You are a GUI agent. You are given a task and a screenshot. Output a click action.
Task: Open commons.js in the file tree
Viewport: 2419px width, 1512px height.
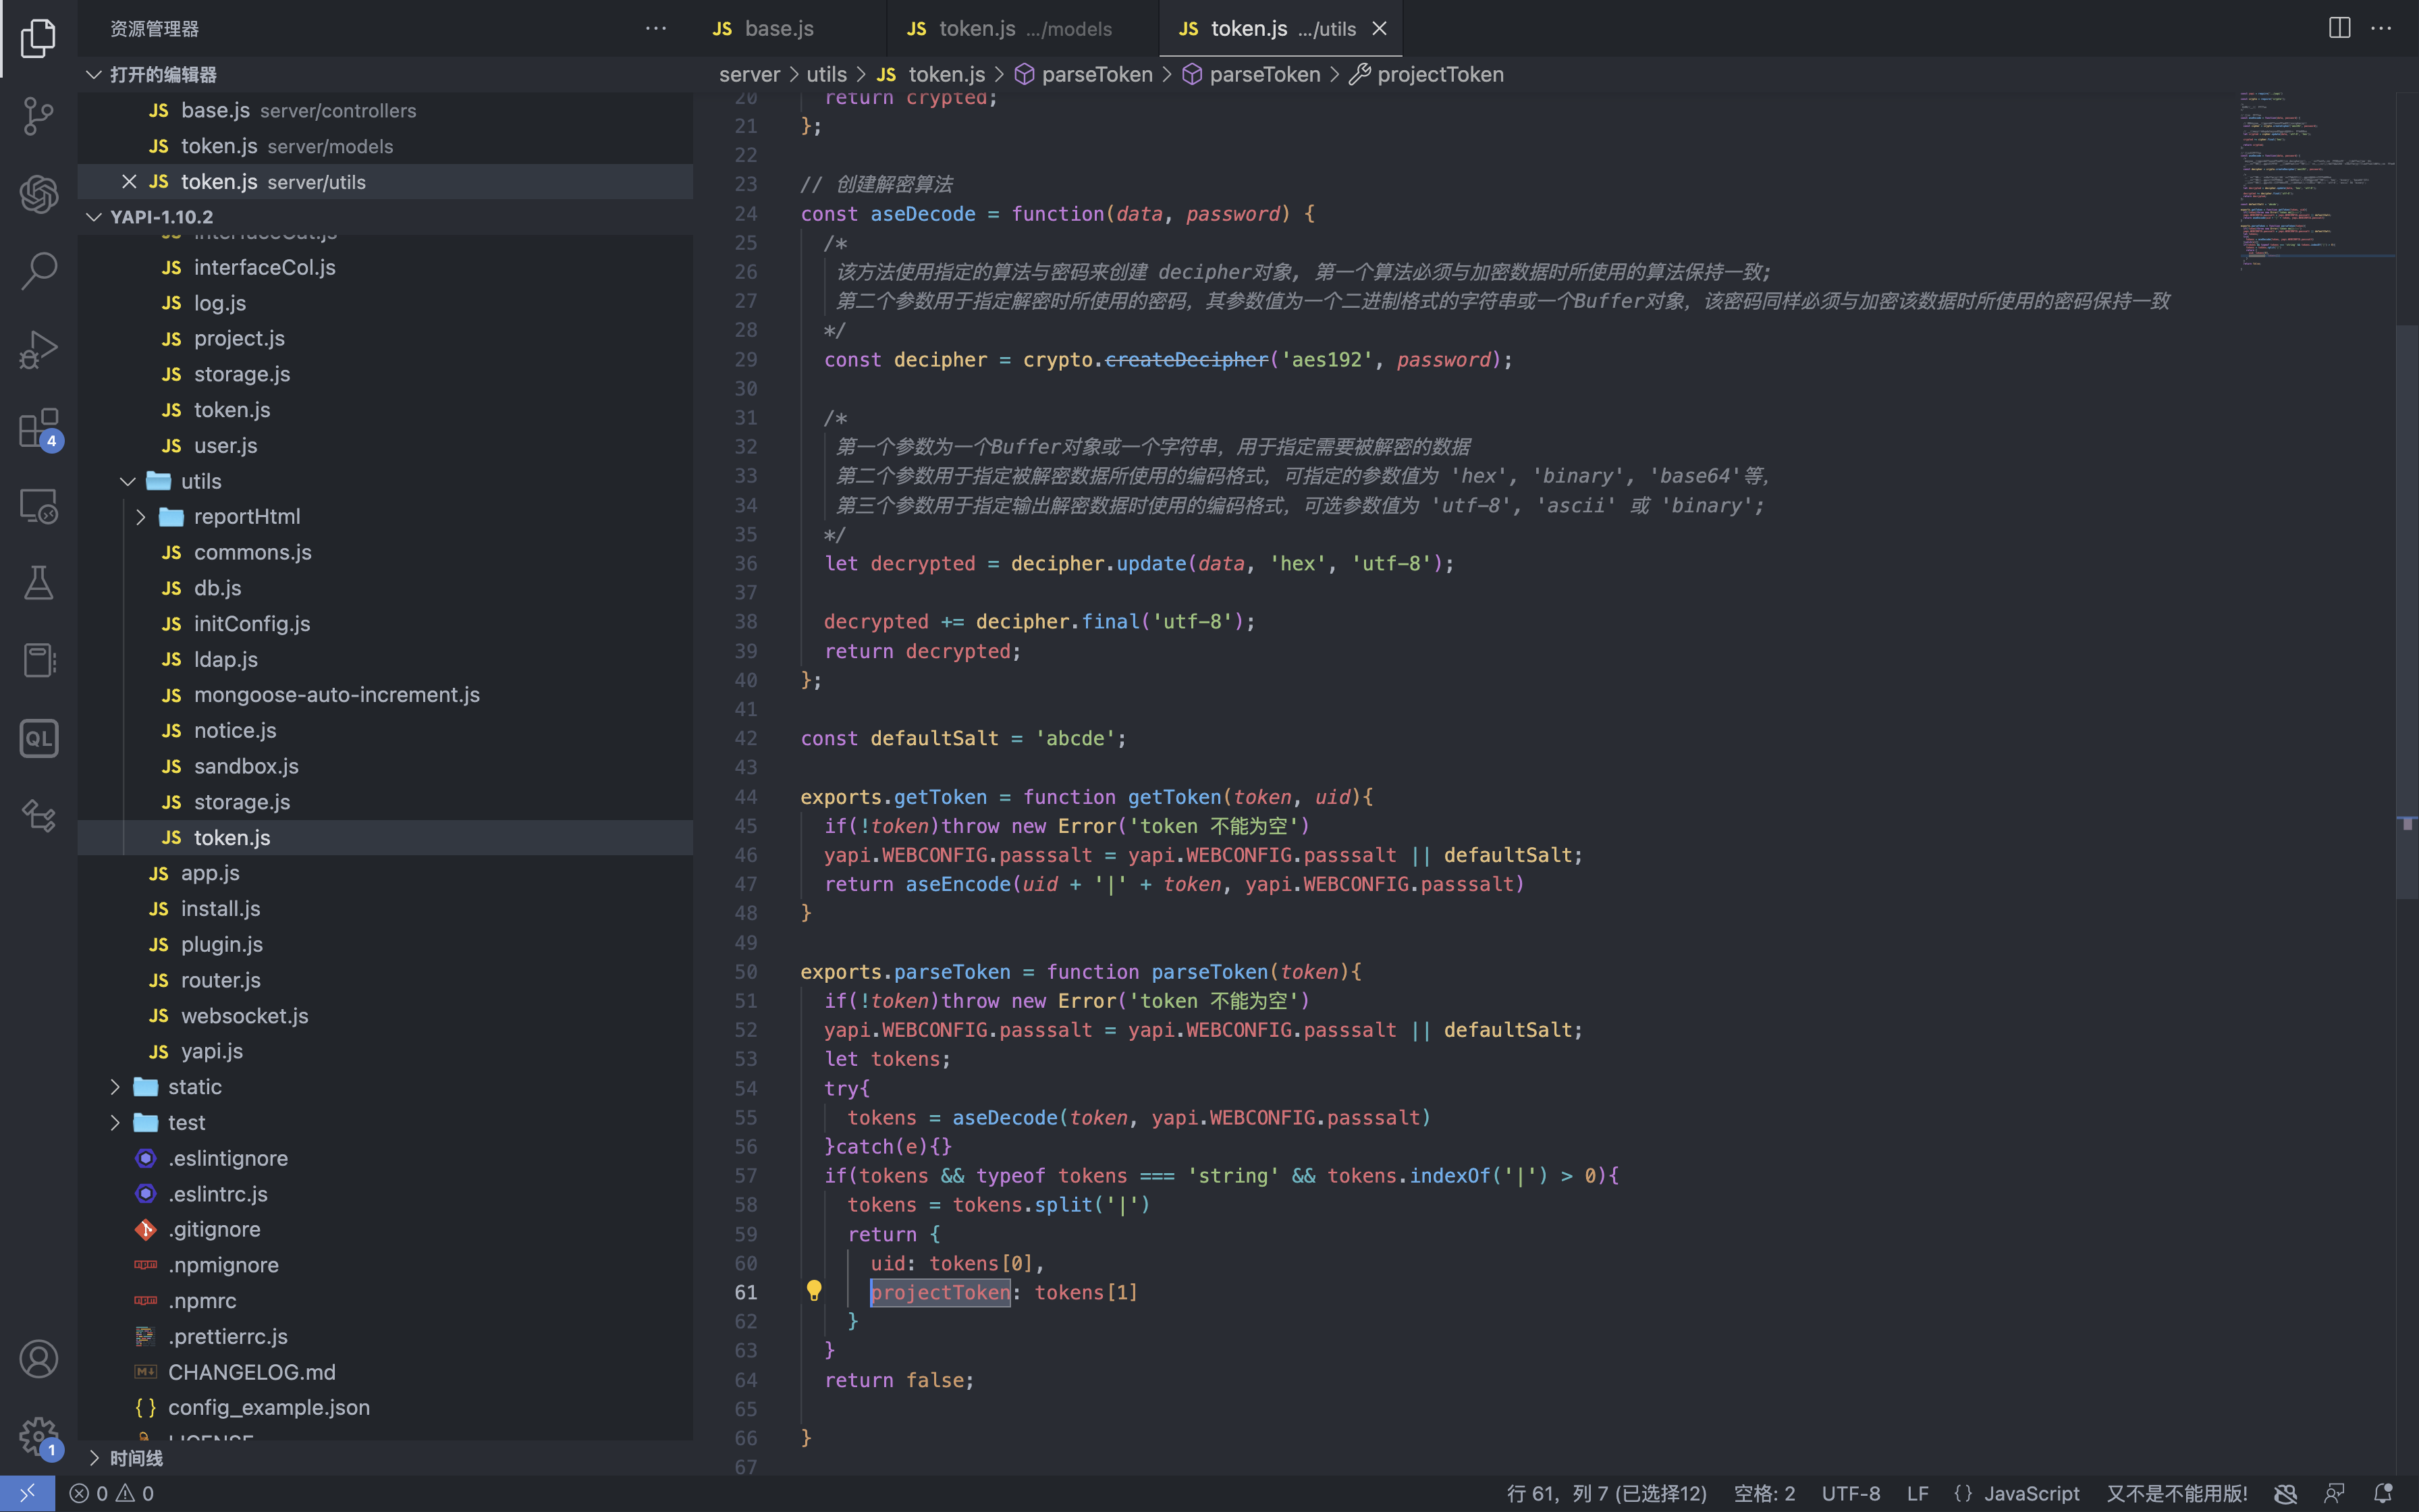click(252, 552)
